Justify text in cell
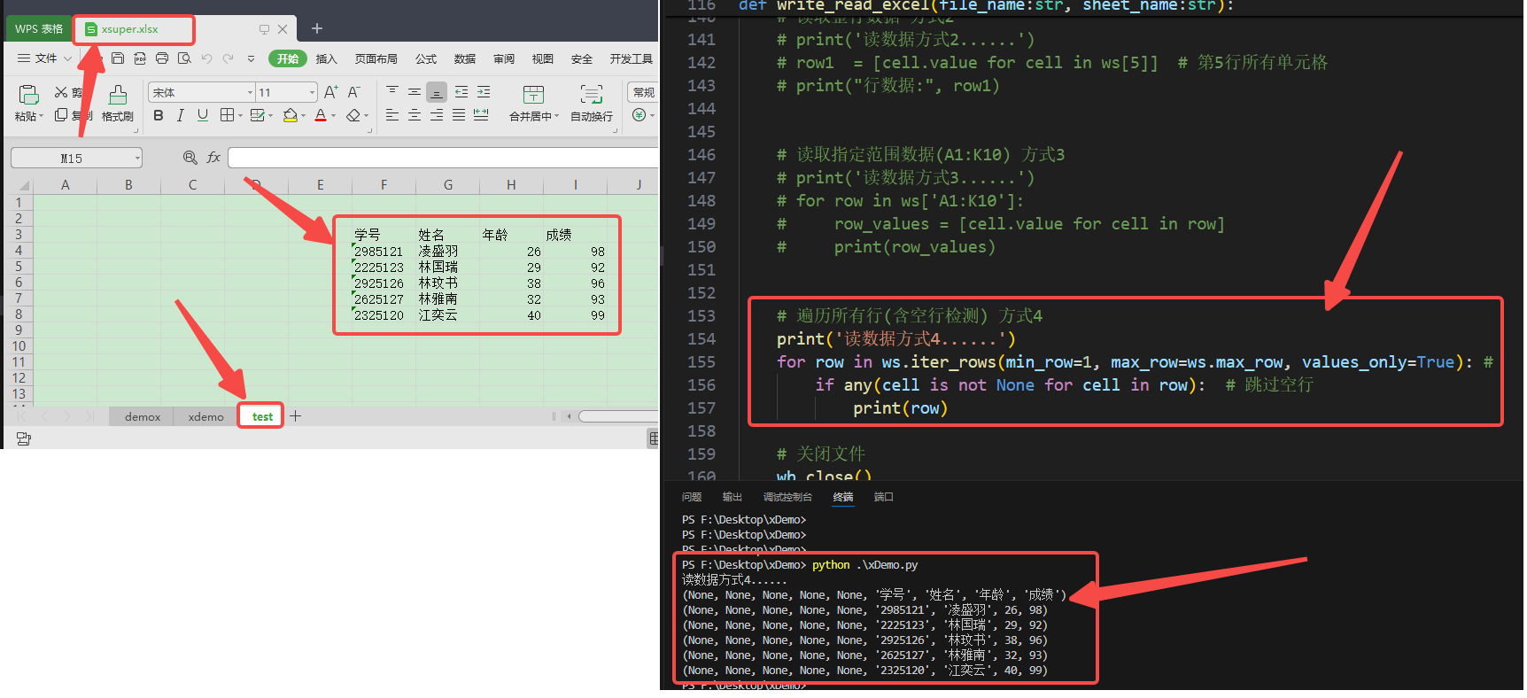 click(x=459, y=115)
